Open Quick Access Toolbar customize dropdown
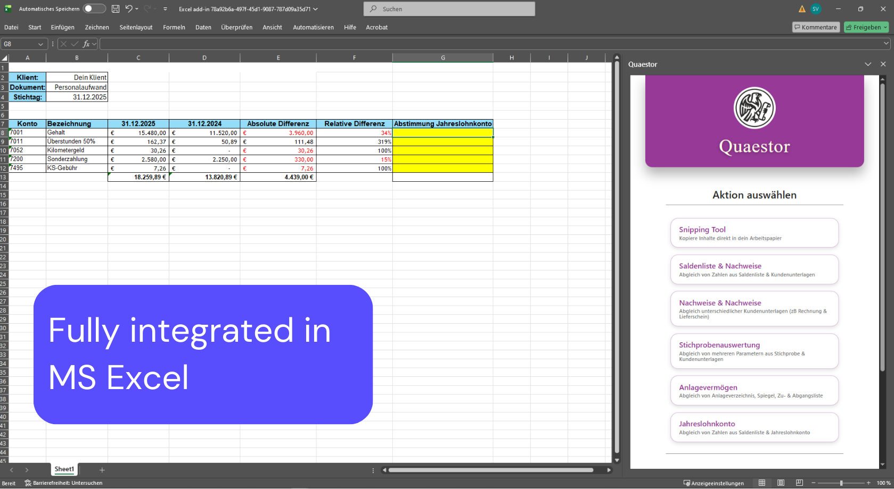This screenshot has height=489, width=894. (x=165, y=9)
